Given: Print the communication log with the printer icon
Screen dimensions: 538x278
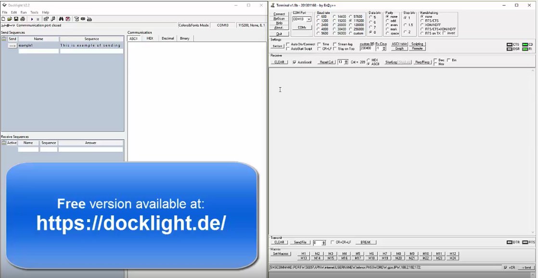Looking at the screenshot, I should pyautogui.click(x=23, y=19).
